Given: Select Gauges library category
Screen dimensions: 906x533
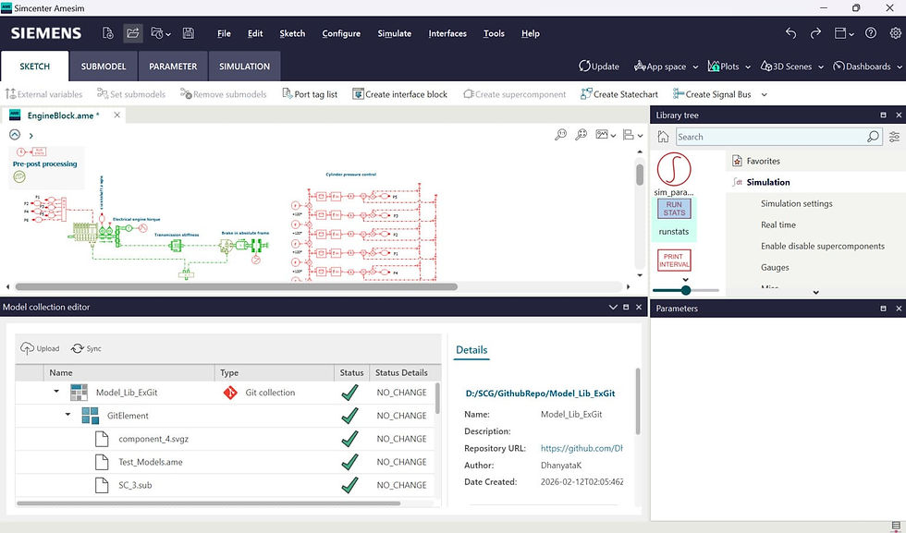Looking at the screenshot, I should pyautogui.click(x=775, y=267).
